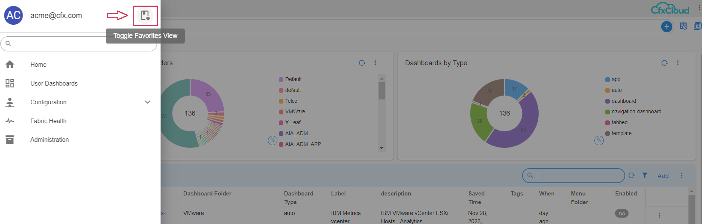The image size is (702, 224).
Task: Click the Add button above table
Action: pyautogui.click(x=663, y=176)
